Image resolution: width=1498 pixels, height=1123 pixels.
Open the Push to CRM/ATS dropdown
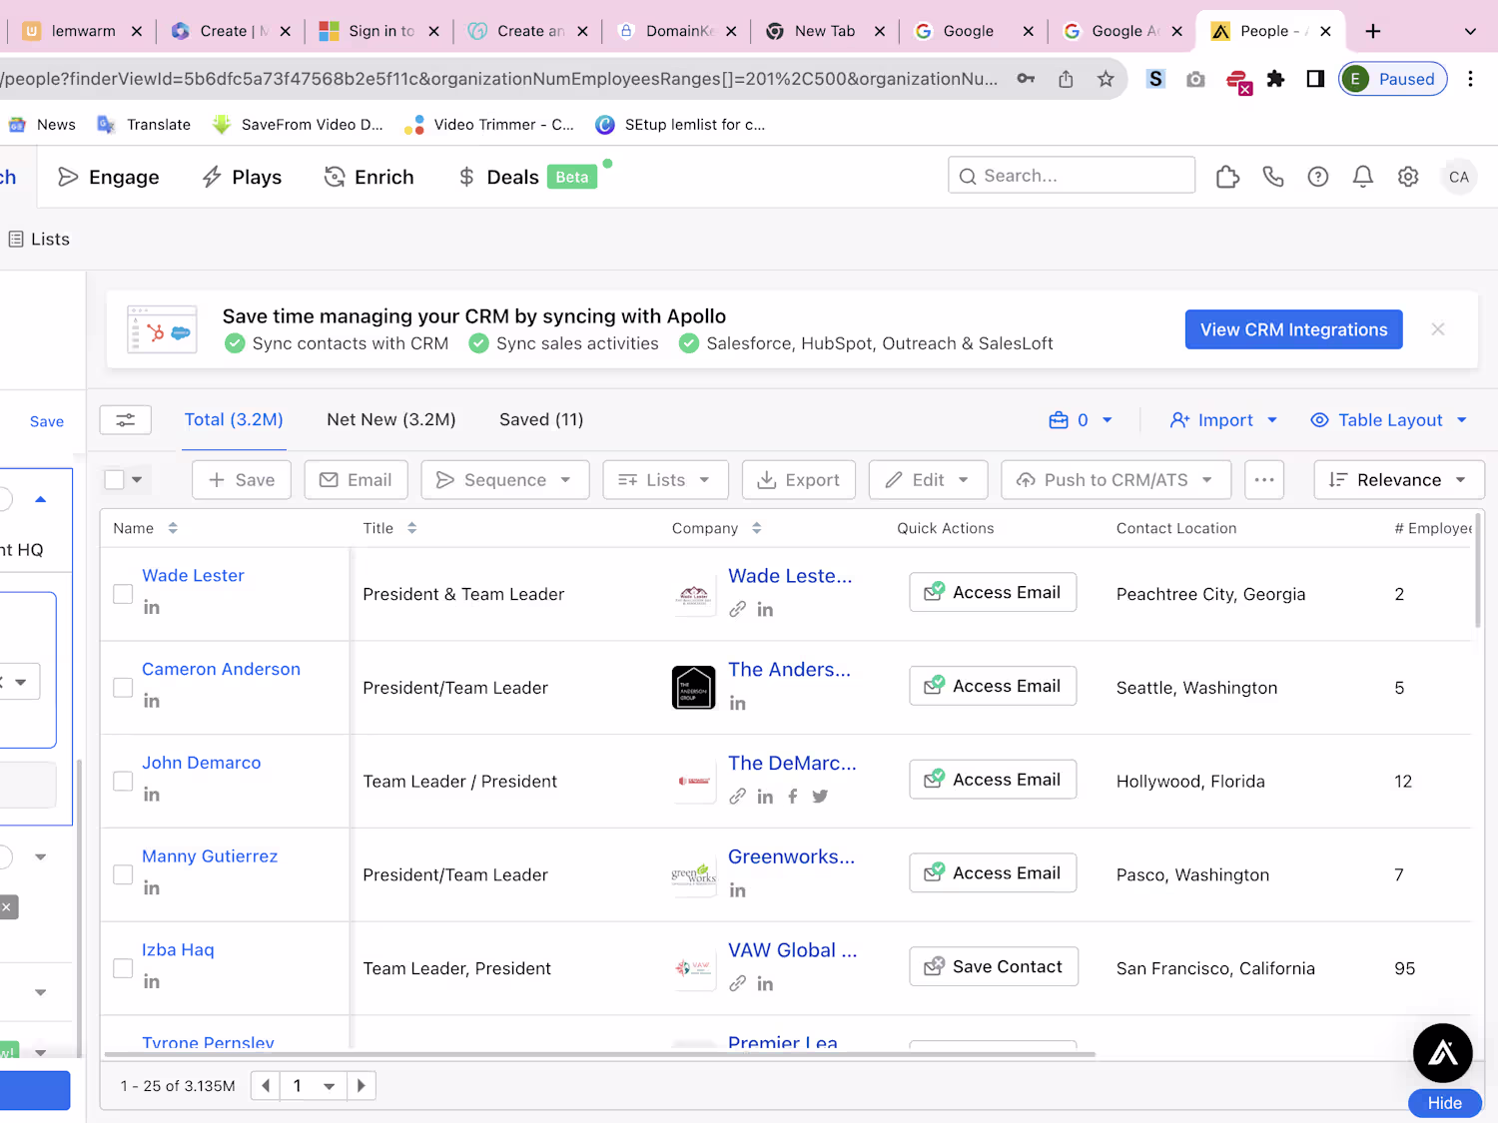click(x=1117, y=480)
